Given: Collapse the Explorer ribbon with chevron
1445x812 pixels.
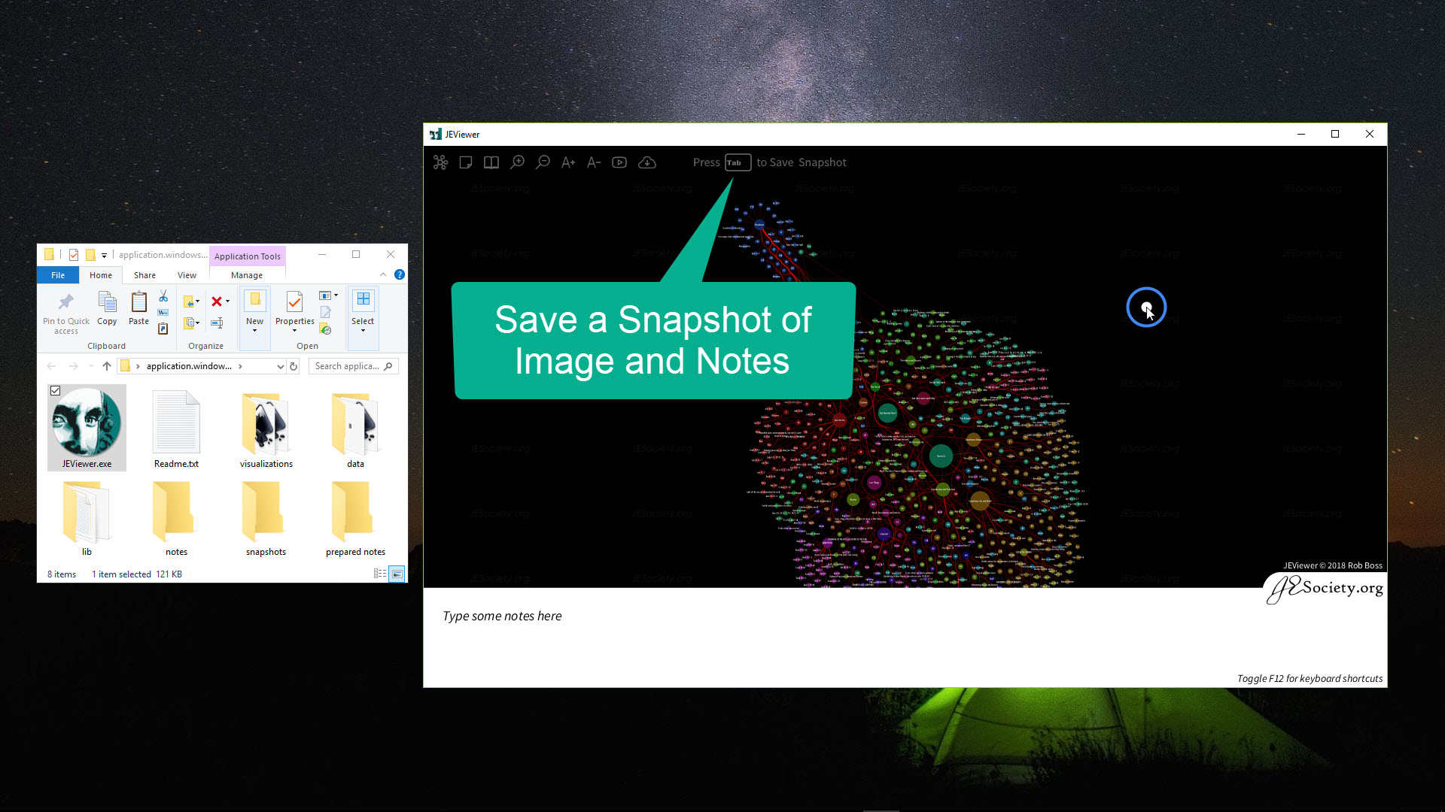Looking at the screenshot, I should 383,274.
